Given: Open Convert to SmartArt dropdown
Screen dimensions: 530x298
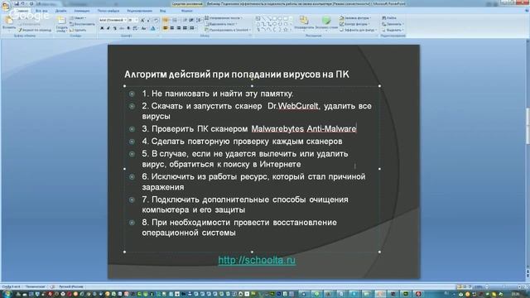Looking at the screenshot, I should [228, 30].
